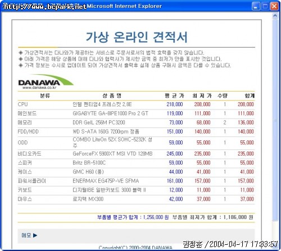Click lowest price 157,000 for power supply

(x=202, y=181)
